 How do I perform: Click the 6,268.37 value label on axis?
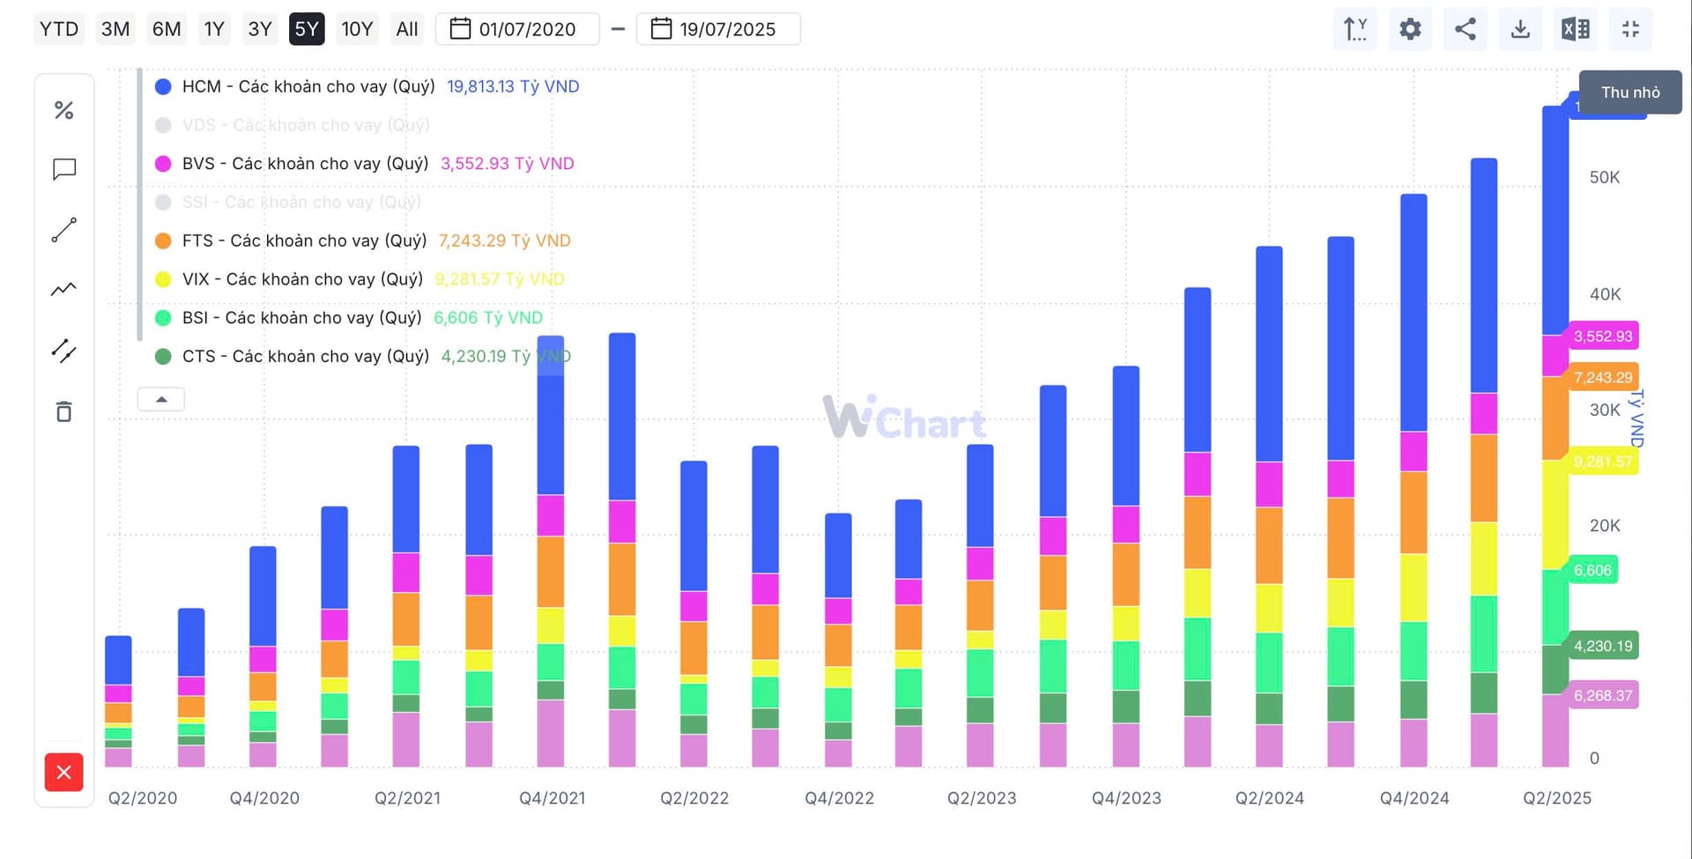(1603, 695)
